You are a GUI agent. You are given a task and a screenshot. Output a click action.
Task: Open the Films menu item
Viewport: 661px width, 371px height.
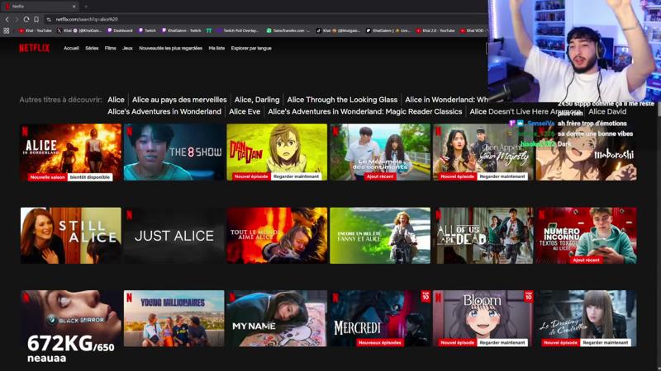coord(111,49)
